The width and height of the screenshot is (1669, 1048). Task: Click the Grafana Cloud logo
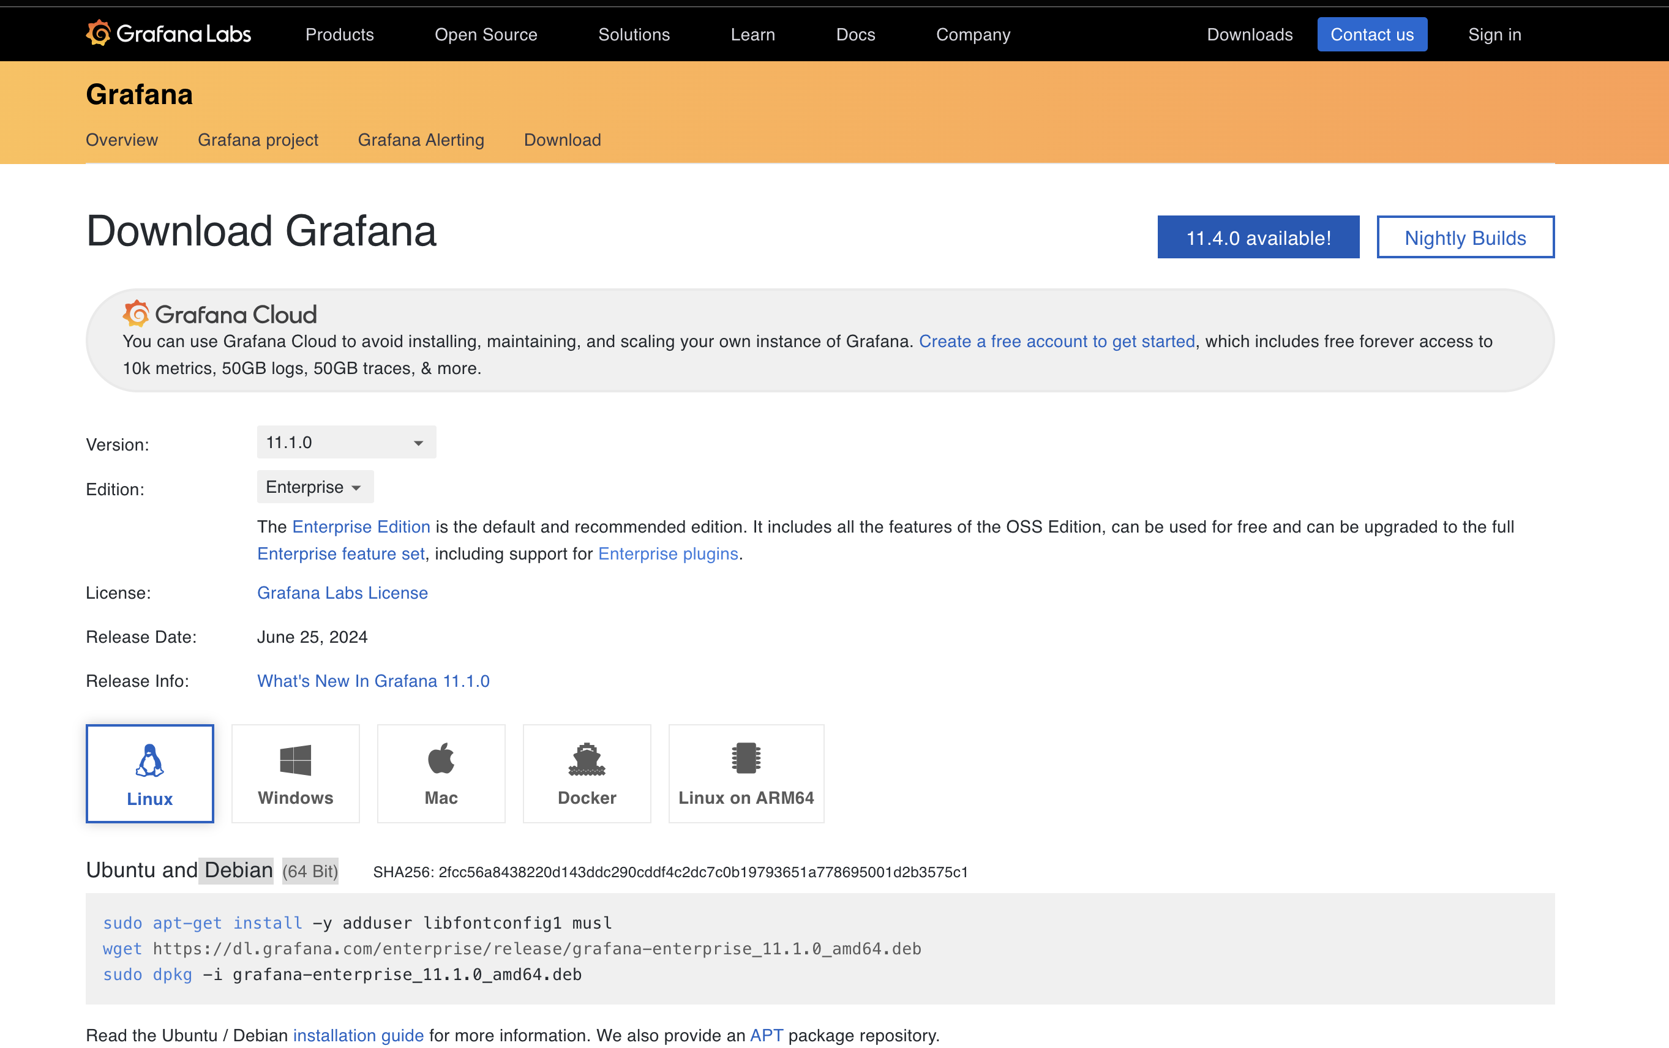coord(220,315)
